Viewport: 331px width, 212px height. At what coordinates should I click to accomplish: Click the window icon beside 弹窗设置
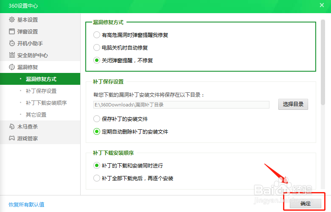(x=12, y=31)
